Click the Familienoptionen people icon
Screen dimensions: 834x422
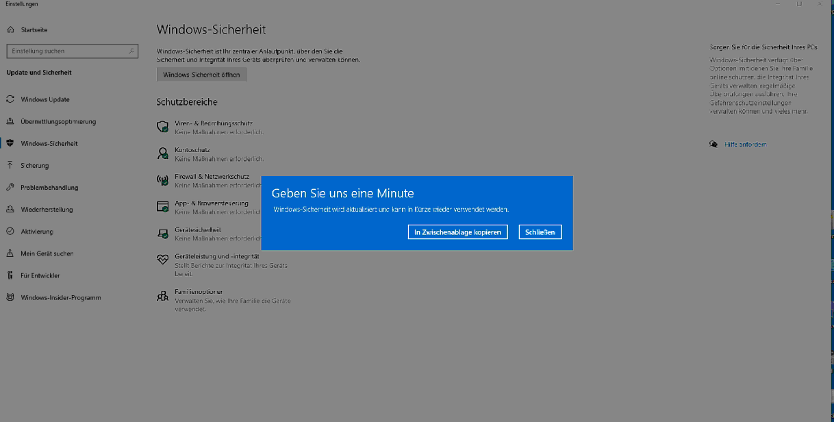tap(163, 296)
